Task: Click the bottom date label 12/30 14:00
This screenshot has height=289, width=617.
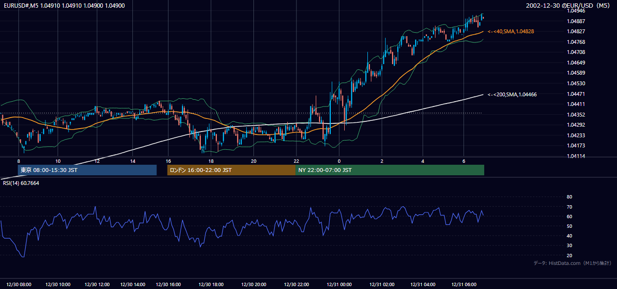Action: pos(133,285)
